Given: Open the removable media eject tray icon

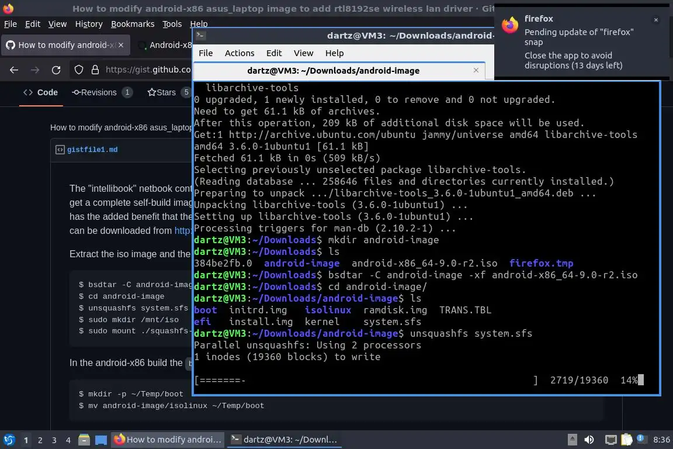Looking at the screenshot, I should tap(572, 440).
